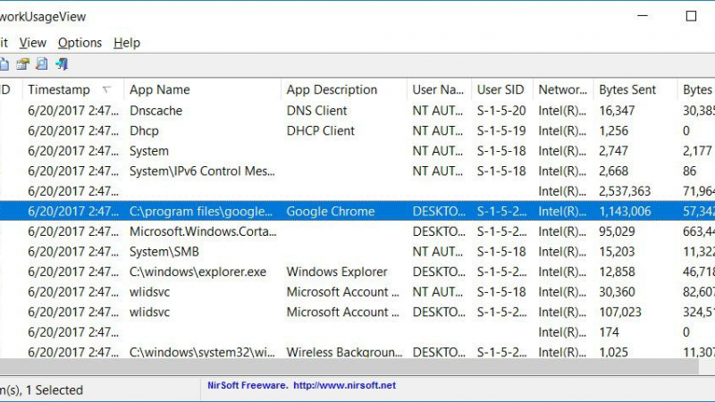Select the Google Chrome row
The width and height of the screenshot is (715, 402).
[x=330, y=212]
